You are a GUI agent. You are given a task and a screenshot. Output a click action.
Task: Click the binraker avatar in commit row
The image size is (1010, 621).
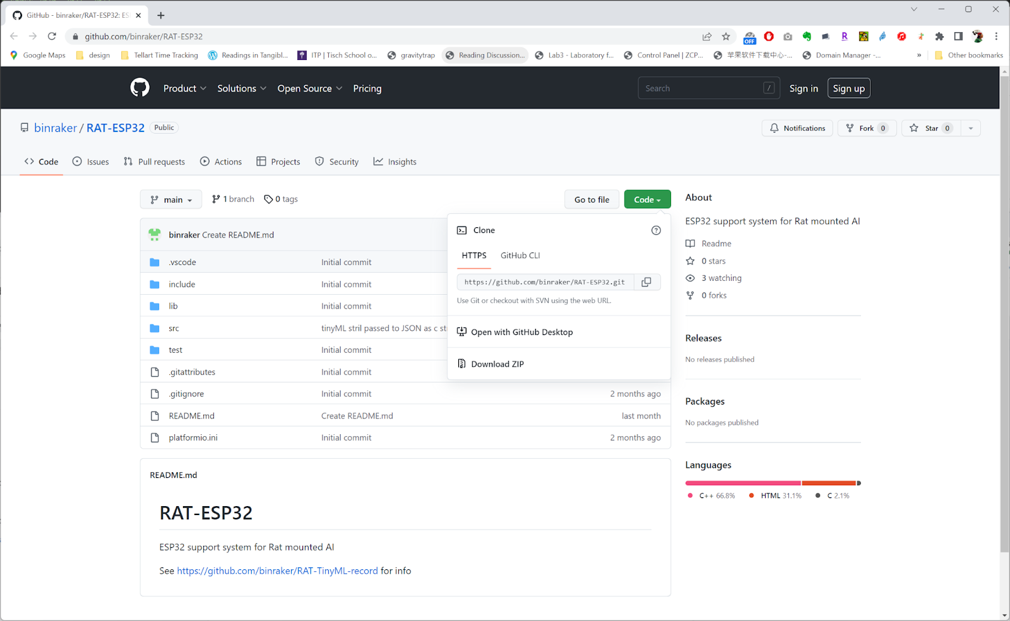pos(155,235)
